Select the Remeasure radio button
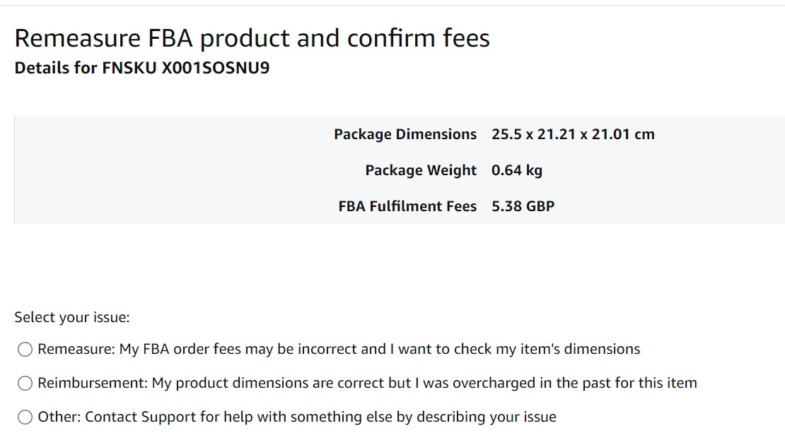This screenshot has height=445, width=785. point(25,349)
